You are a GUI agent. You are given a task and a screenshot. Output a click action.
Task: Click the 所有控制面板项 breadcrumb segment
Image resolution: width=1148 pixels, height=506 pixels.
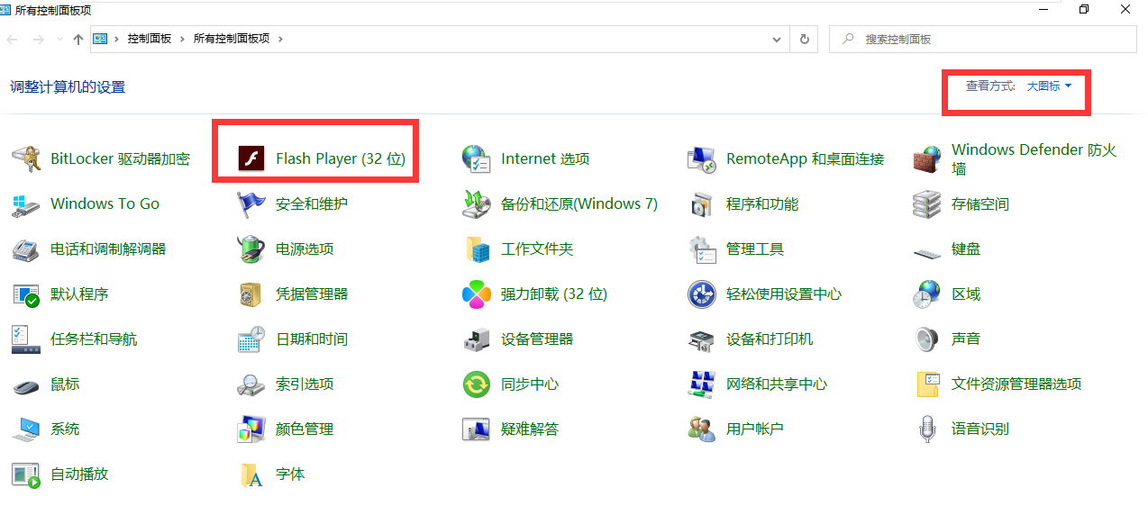point(232,40)
